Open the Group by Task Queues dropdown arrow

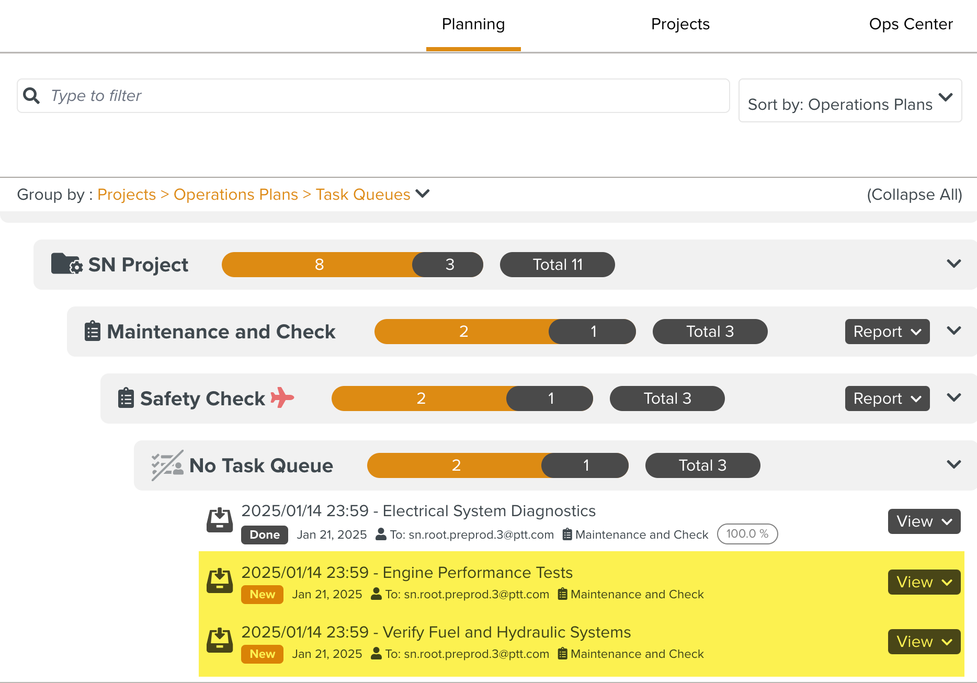point(423,194)
